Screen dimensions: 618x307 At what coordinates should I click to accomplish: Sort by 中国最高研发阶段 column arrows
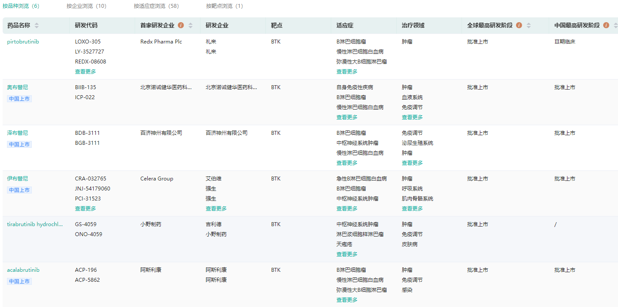pyautogui.click(x=615, y=26)
